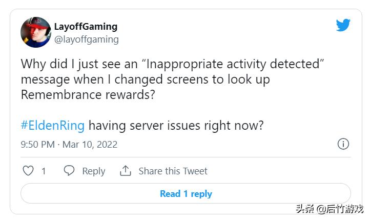Click the Mar 10, 2022 date
Viewport: 370px width, 220px height.
pyautogui.click(x=90, y=144)
